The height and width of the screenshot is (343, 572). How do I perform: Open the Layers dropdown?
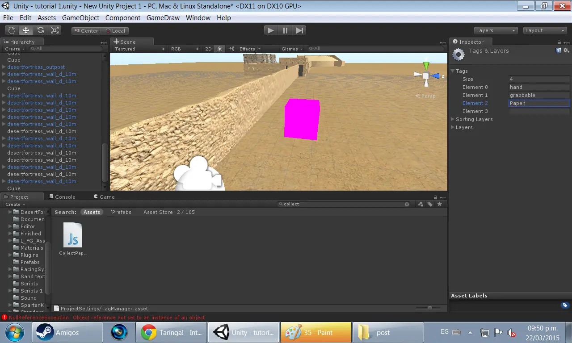495,30
